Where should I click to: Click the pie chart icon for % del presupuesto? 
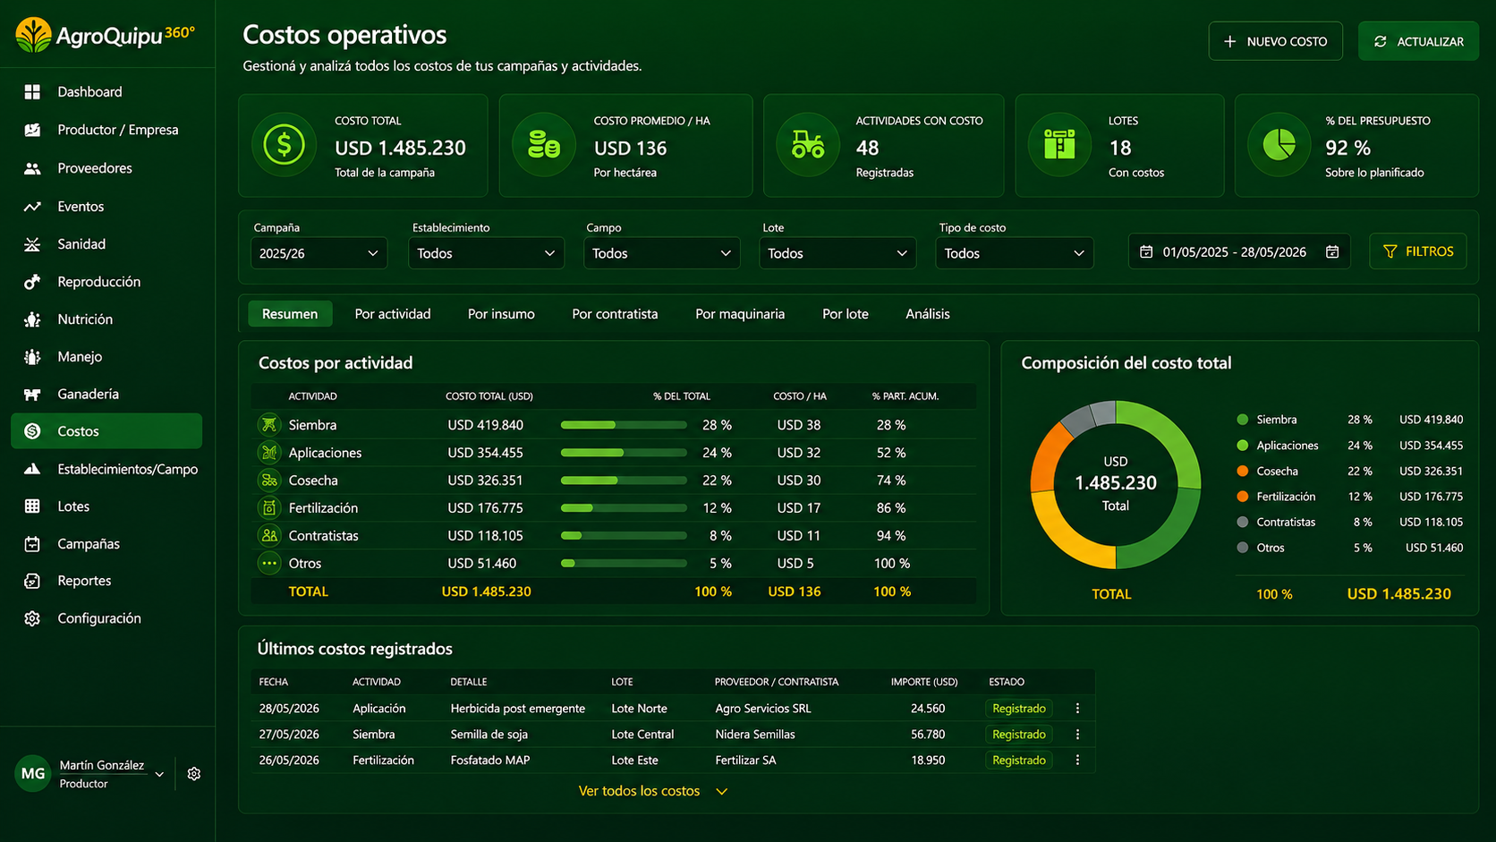[x=1279, y=145]
